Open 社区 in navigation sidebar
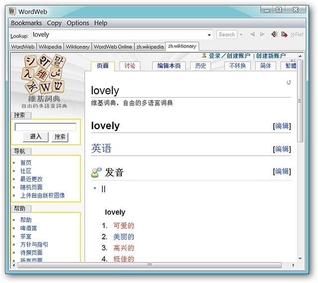The width and height of the screenshot is (318, 283). coord(26,171)
